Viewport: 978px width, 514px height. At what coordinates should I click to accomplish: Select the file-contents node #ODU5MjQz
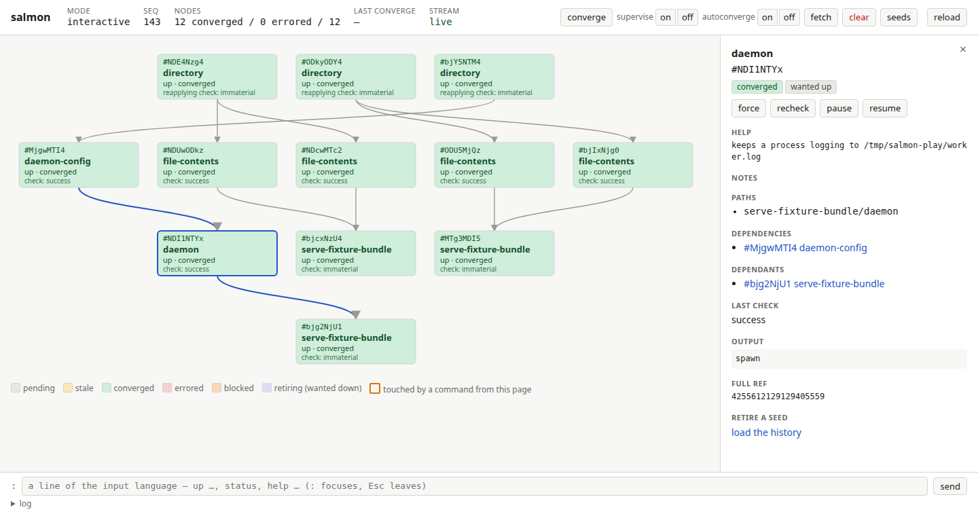pyautogui.click(x=494, y=165)
